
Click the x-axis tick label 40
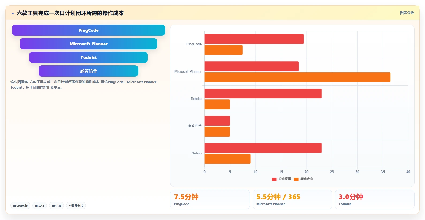pos(408,172)
